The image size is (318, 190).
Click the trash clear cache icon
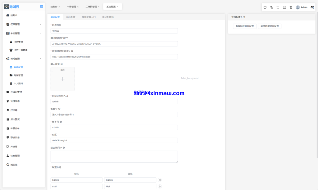point(291,7)
